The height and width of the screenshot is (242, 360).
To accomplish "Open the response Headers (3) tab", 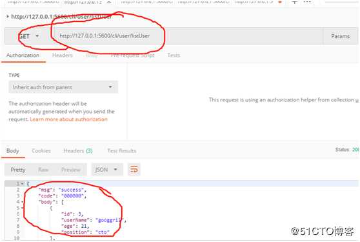I will pyautogui.click(x=78, y=151).
